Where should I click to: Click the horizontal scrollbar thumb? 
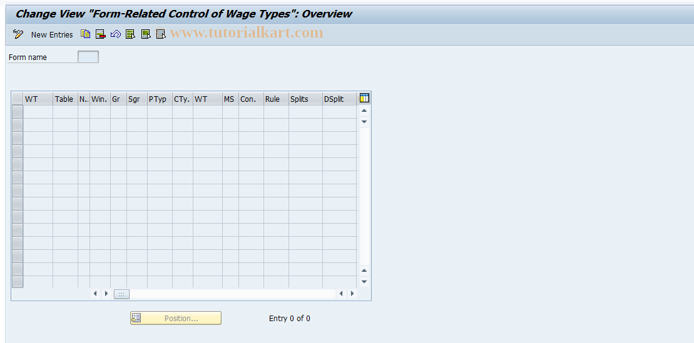pyautogui.click(x=121, y=294)
